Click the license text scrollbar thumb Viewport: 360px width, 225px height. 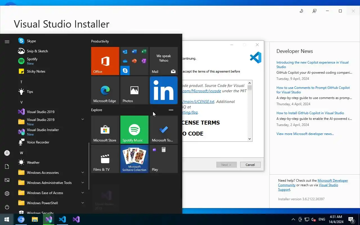pos(249,87)
